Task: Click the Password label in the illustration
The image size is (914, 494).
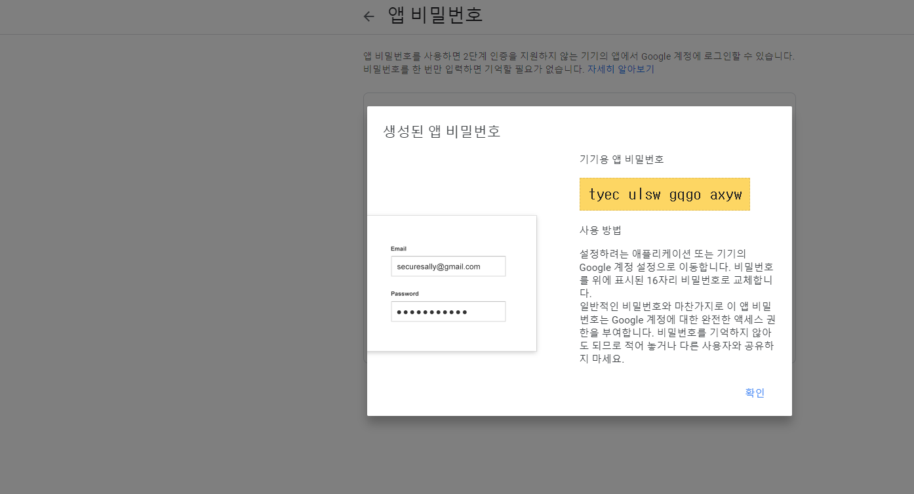Action: click(x=405, y=294)
